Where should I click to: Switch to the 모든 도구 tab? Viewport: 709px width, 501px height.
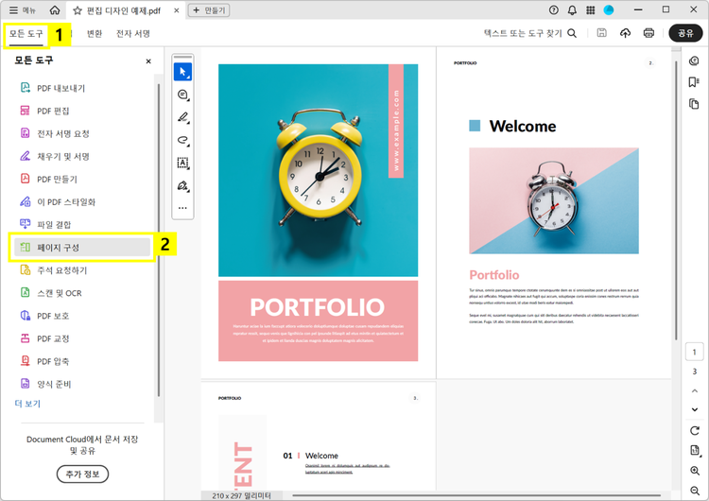[x=26, y=34]
